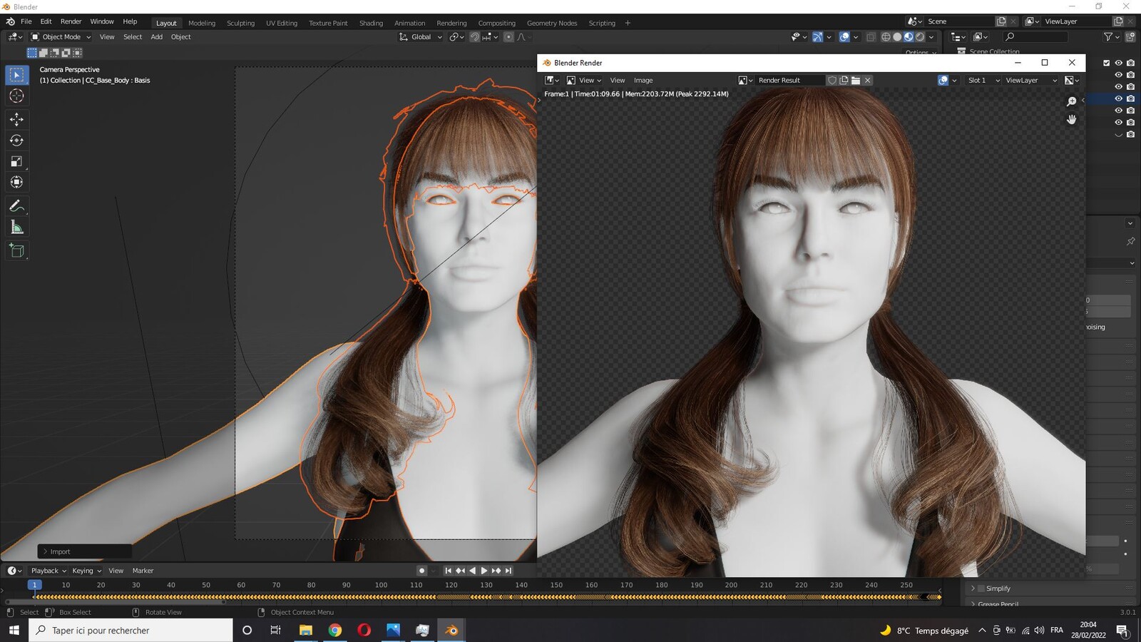Open Render Result folder icon

(856, 81)
